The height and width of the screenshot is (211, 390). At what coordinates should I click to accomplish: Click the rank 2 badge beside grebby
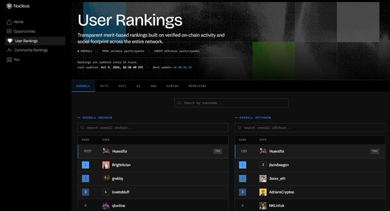85,178
